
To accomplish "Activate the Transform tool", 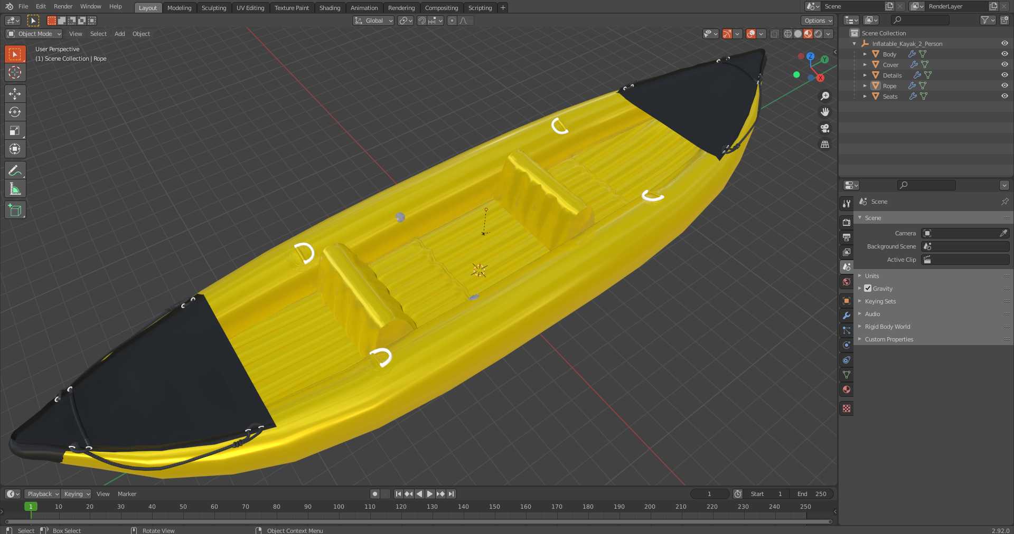I will tap(15, 149).
